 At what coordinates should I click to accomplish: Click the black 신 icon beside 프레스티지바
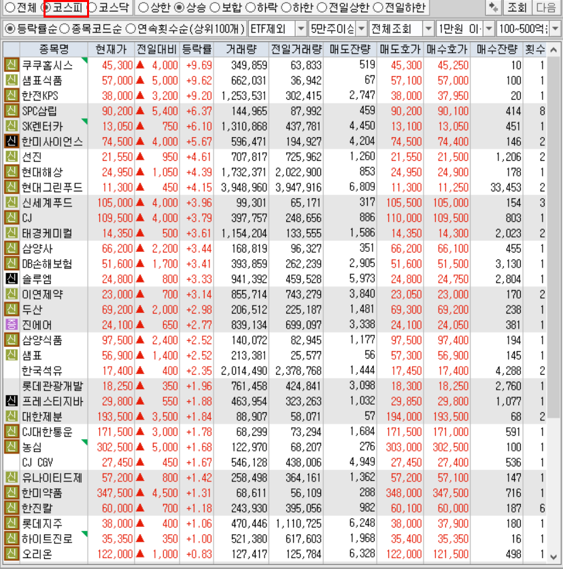12,401
